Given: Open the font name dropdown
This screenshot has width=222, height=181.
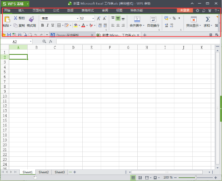Looking at the screenshot, I should 77,19.
